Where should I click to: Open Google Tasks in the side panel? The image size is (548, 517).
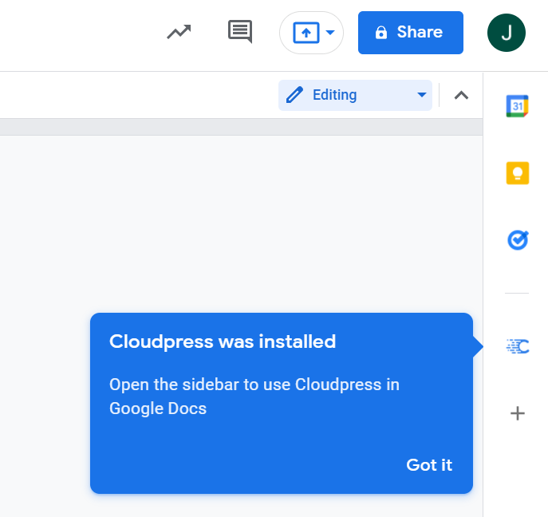tap(518, 240)
